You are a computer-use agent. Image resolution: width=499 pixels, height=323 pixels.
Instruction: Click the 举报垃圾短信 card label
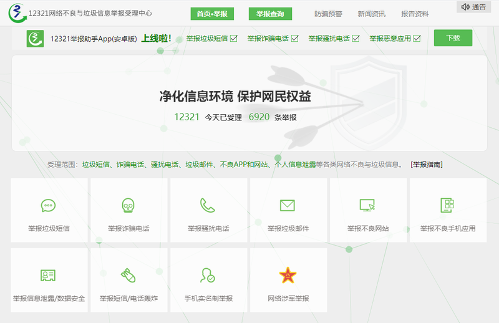pos(49,228)
